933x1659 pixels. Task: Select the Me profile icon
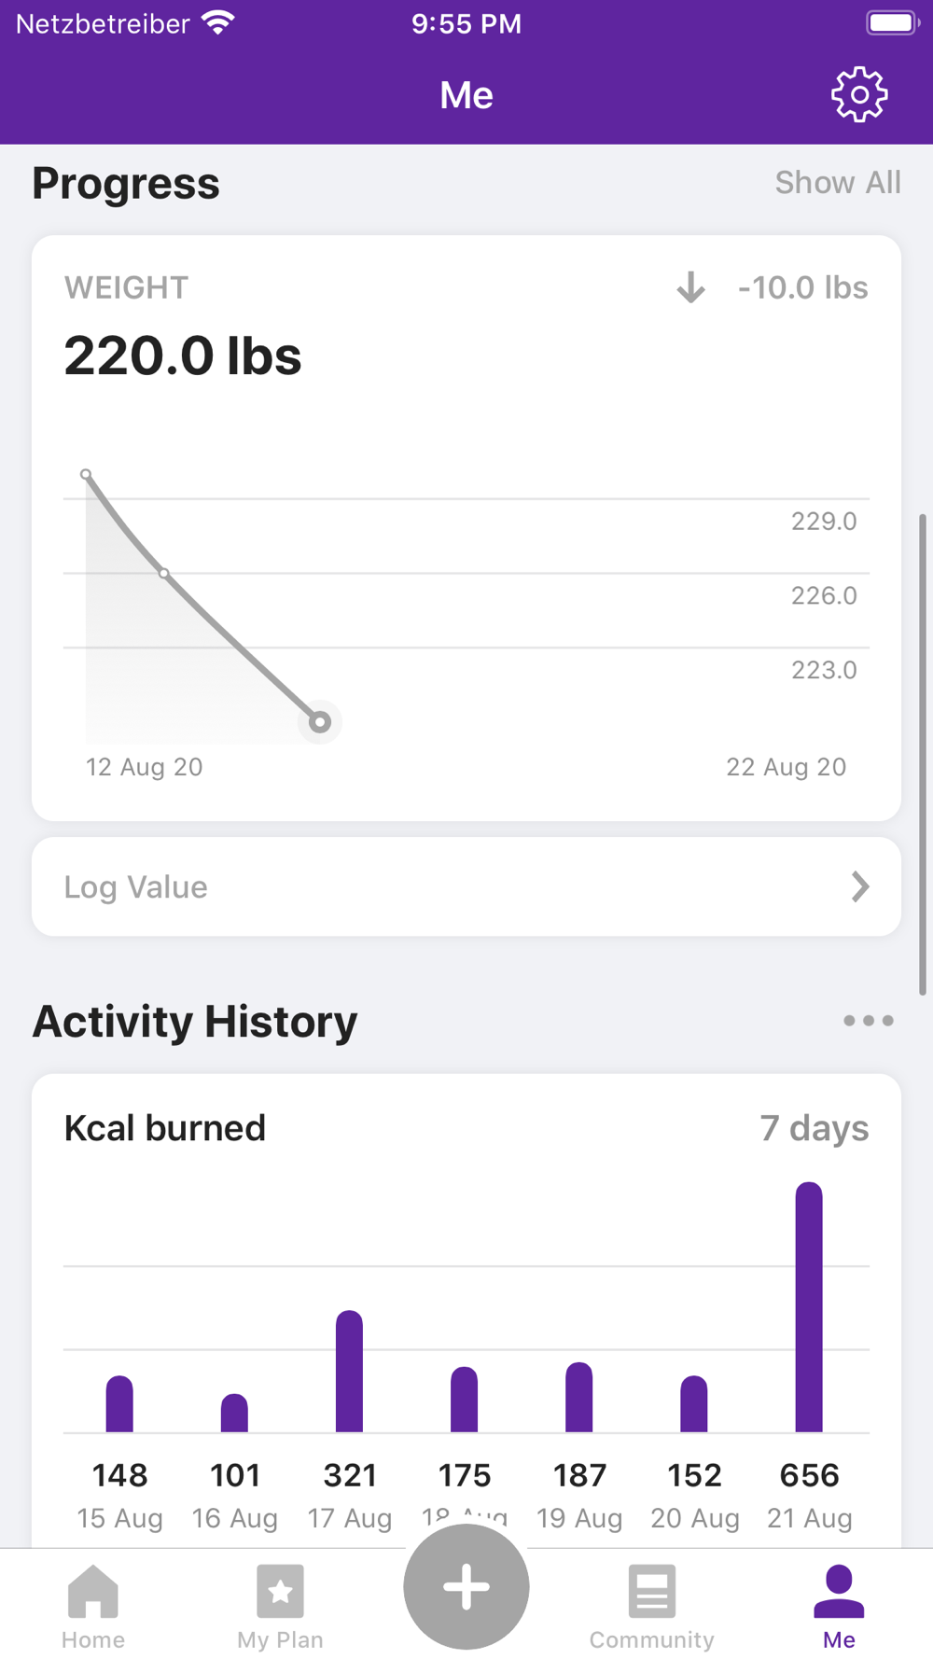click(839, 1592)
